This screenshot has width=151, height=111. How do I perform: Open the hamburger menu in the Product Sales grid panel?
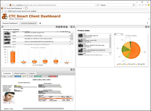2,27
